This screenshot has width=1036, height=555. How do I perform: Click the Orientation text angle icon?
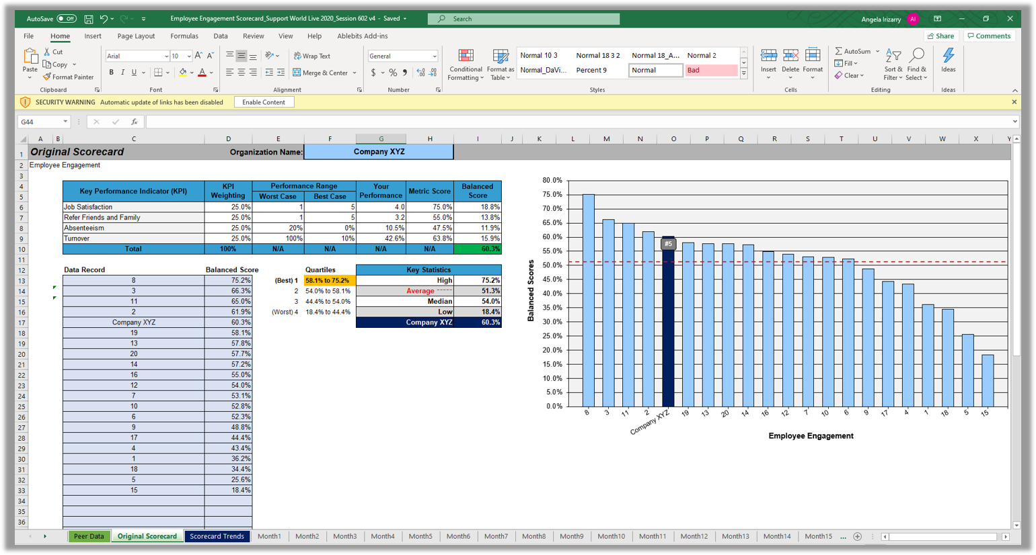(270, 56)
